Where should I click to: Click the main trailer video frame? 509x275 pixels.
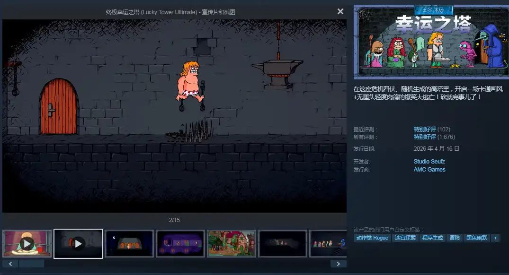[x=174, y=116]
